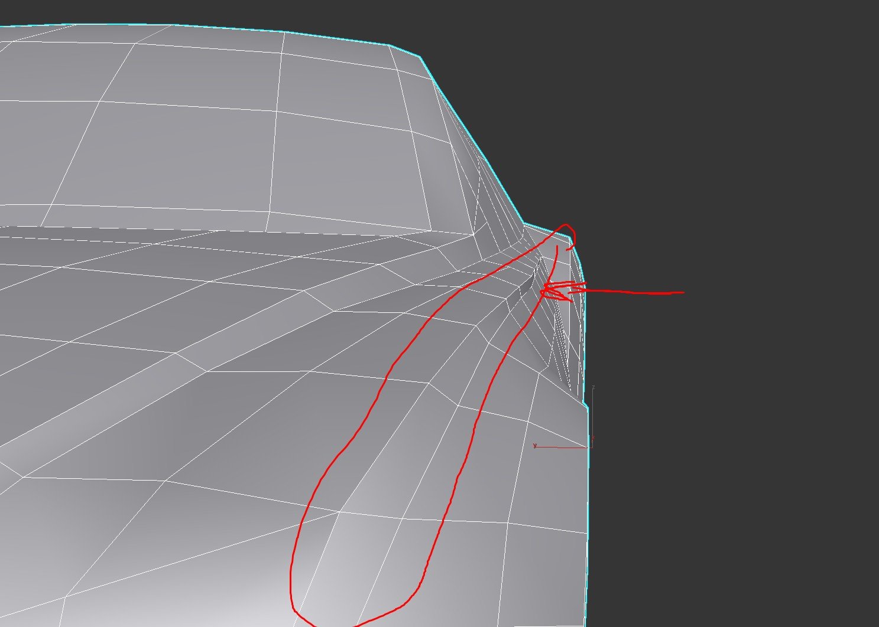Select the cyan silhouette edge along the roof pillar
The image size is (879, 627).
tap(473, 141)
